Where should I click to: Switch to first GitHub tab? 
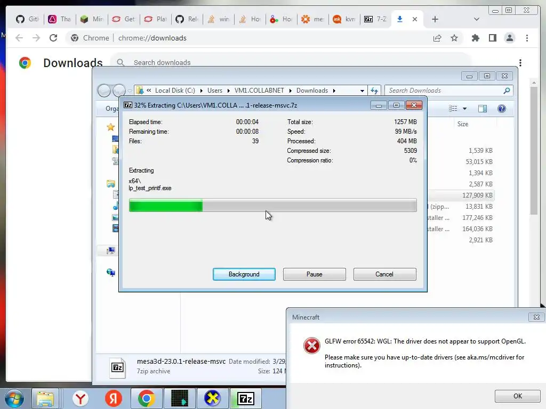28,19
